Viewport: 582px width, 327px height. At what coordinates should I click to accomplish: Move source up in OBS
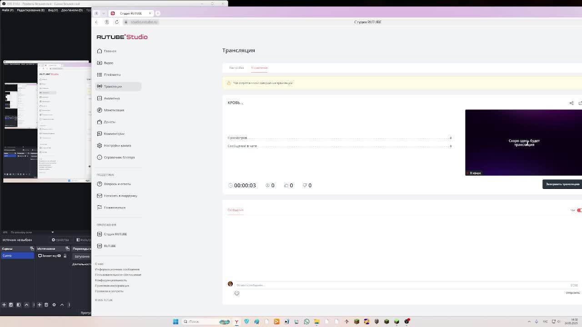(62, 305)
